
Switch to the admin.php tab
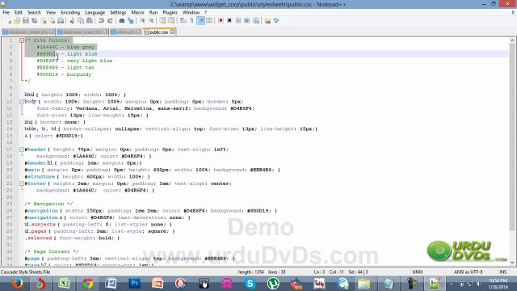pyautogui.click(x=126, y=32)
